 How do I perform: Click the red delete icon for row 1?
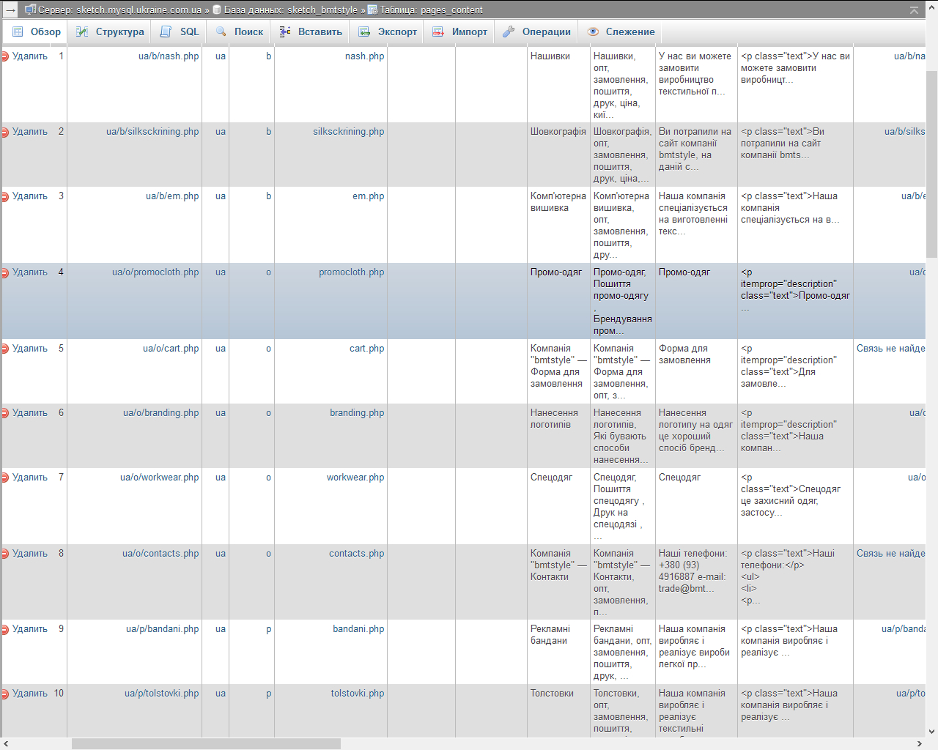(4, 56)
